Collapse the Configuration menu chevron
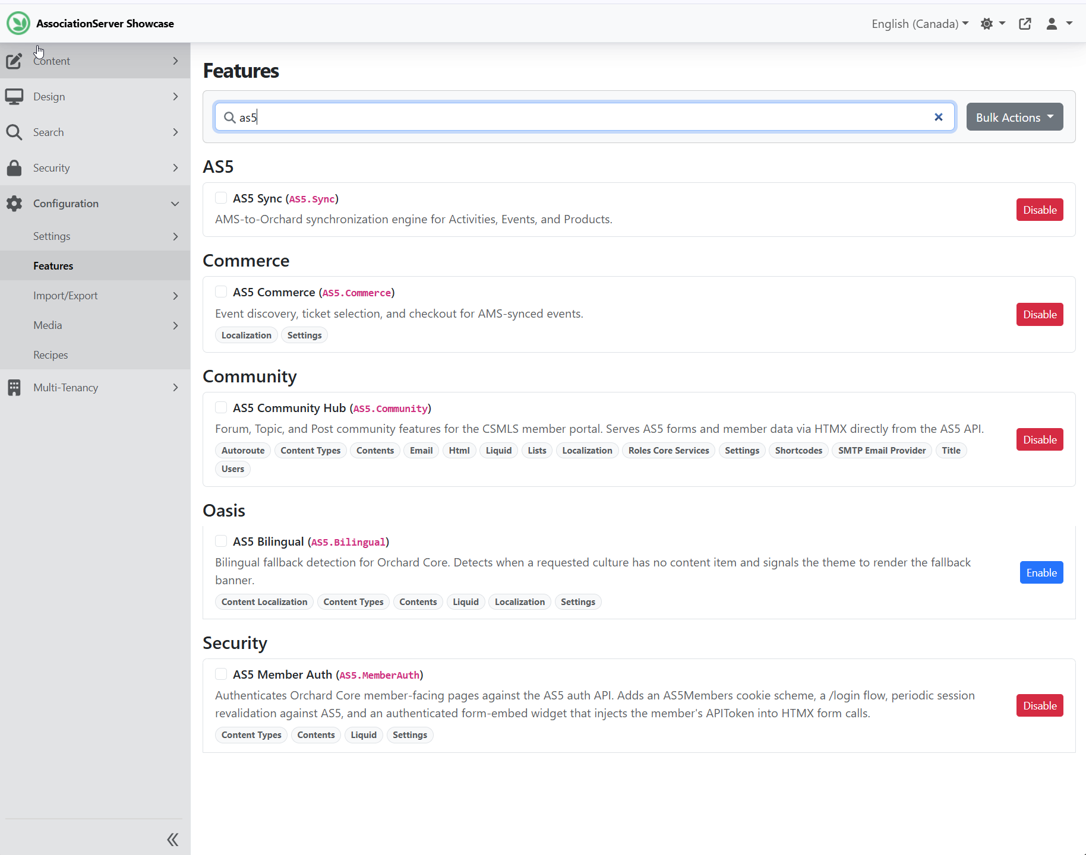The height and width of the screenshot is (855, 1086). coord(174,204)
